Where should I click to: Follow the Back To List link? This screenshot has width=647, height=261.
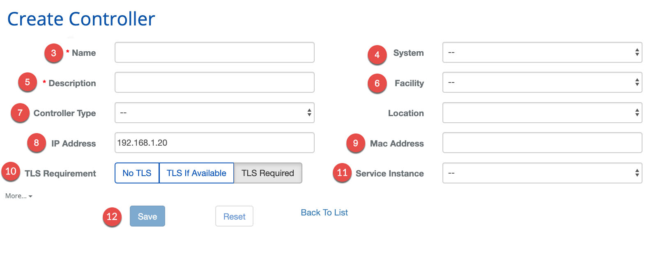click(324, 213)
